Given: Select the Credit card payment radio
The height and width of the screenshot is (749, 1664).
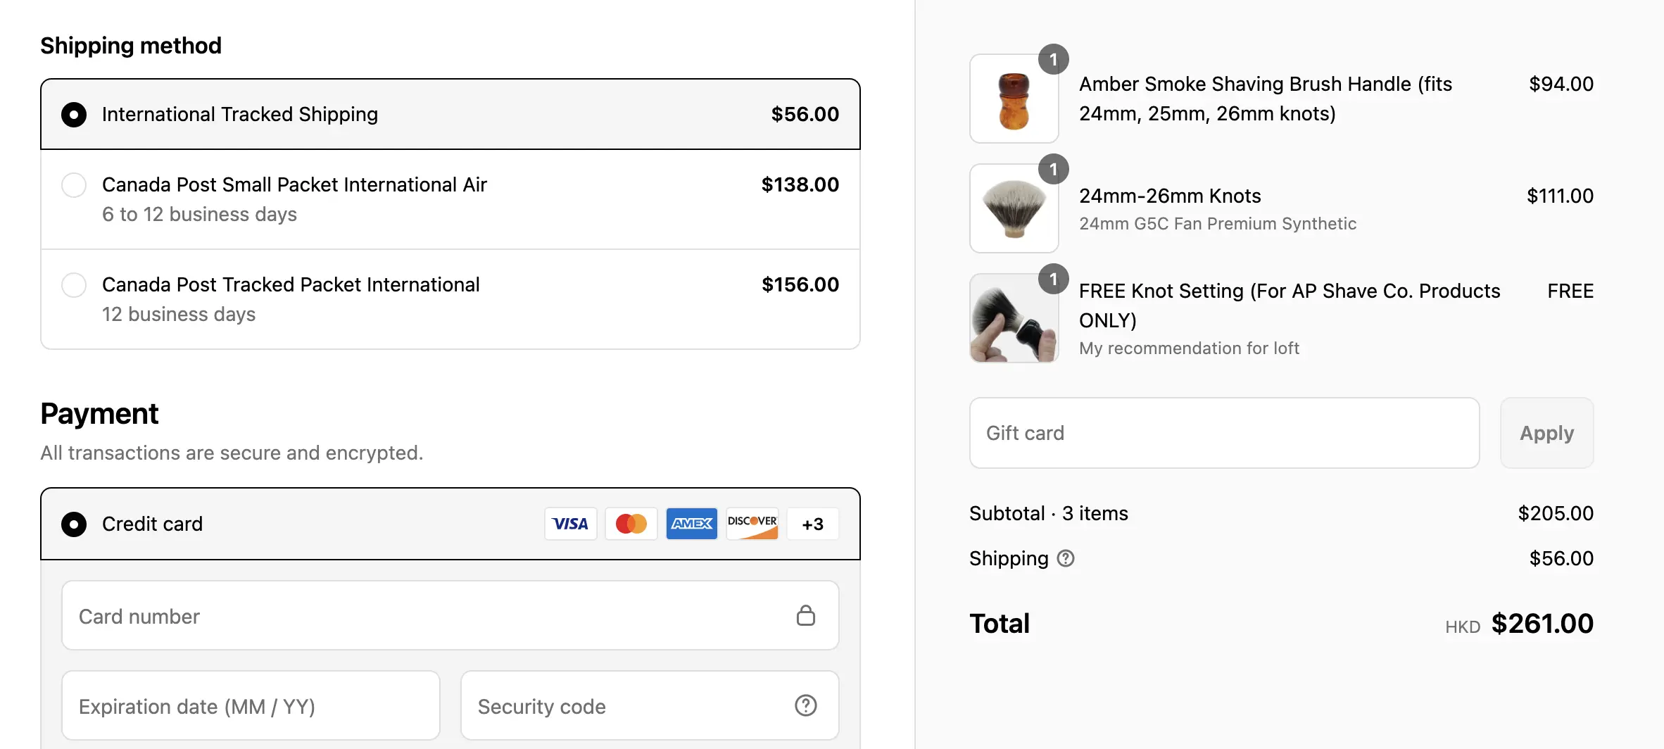Looking at the screenshot, I should coord(74,524).
